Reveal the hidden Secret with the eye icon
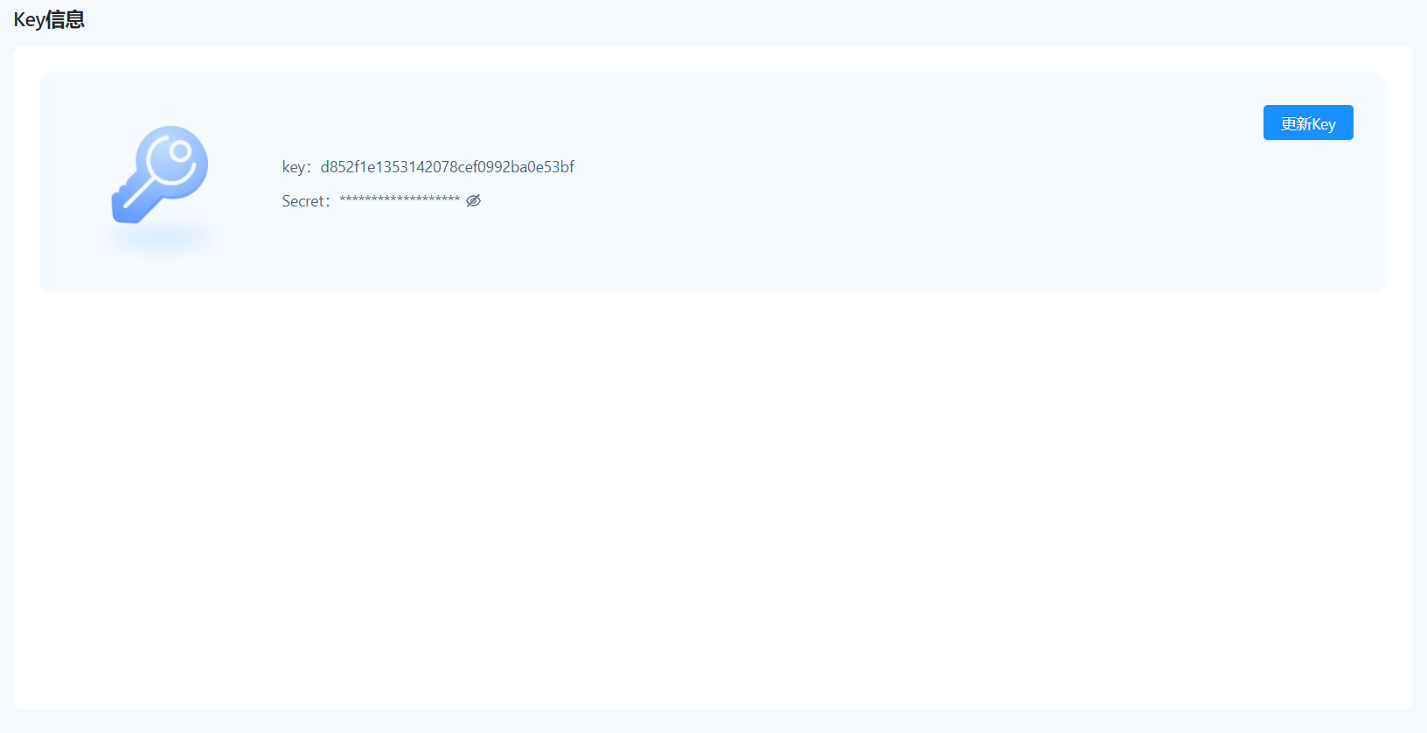The height and width of the screenshot is (733, 1427). [473, 201]
